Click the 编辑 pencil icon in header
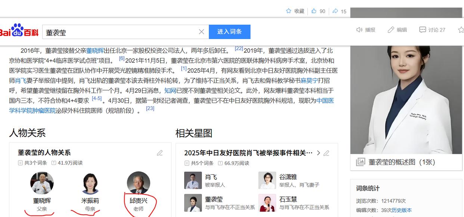This screenshot has width=464, height=217. click(x=391, y=30)
